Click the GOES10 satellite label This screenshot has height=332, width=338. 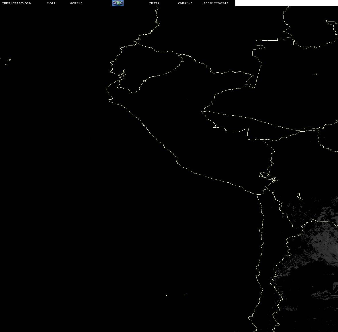(76, 3)
